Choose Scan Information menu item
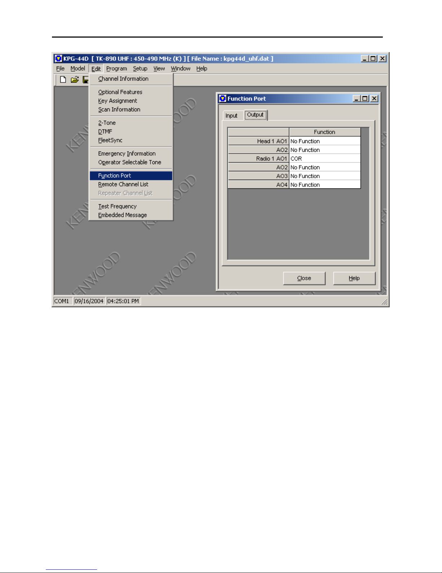 [131, 110]
